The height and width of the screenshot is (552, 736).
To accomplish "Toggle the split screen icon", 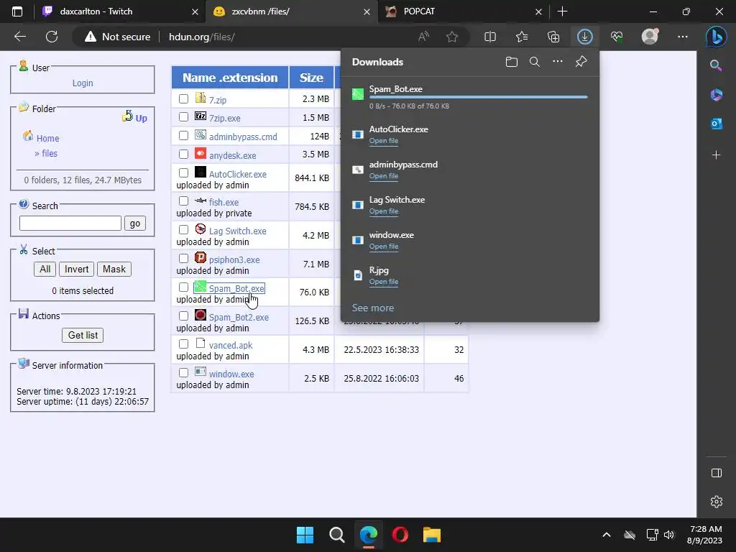I will point(490,37).
